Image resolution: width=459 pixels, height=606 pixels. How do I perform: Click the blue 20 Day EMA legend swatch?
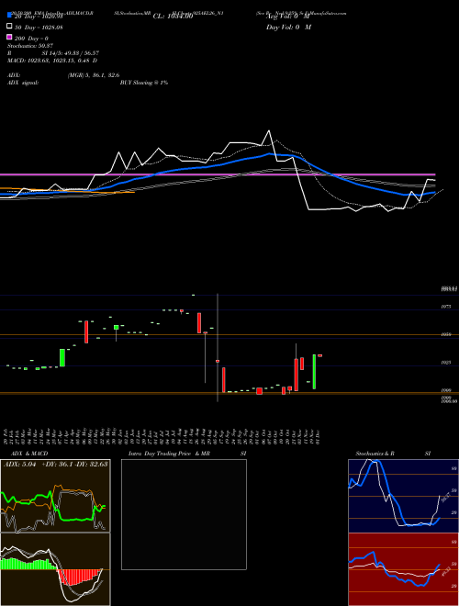(9, 15)
